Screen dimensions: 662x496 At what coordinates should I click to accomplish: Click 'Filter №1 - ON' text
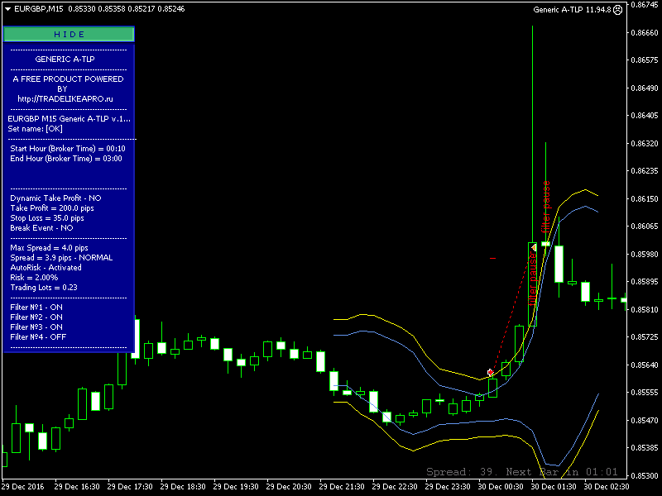(36, 307)
